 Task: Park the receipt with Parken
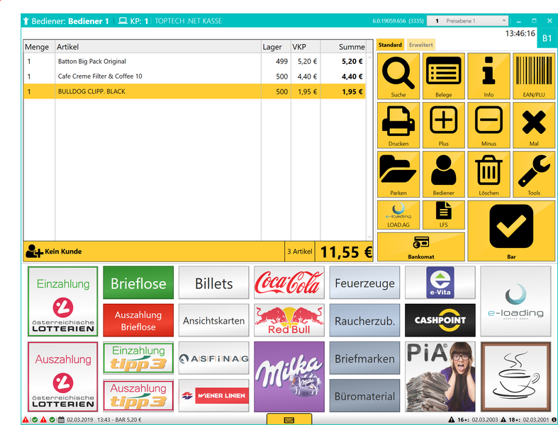(398, 174)
